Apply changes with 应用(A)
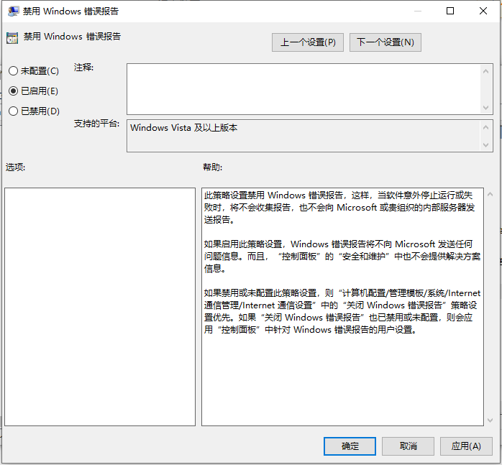The width and height of the screenshot is (502, 465). pos(466,446)
